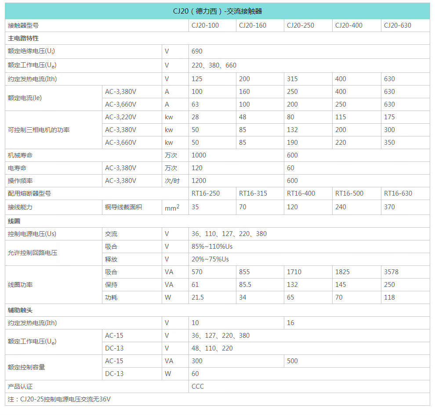Viewport: 435px width, 415px height.
Task: Click the note '注：CJ20-25控制电源电压交流无36V'
Action: point(59,400)
